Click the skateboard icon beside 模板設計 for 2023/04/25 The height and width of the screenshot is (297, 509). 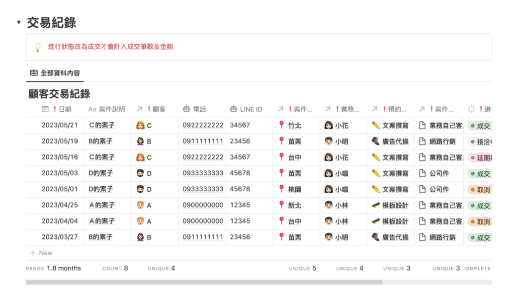pyautogui.click(x=375, y=206)
